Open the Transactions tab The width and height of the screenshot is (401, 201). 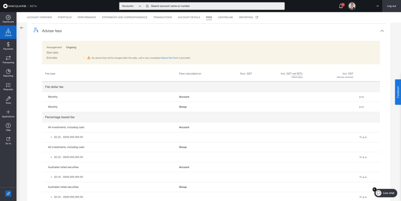pyautogui.click(x=163, y=17)
